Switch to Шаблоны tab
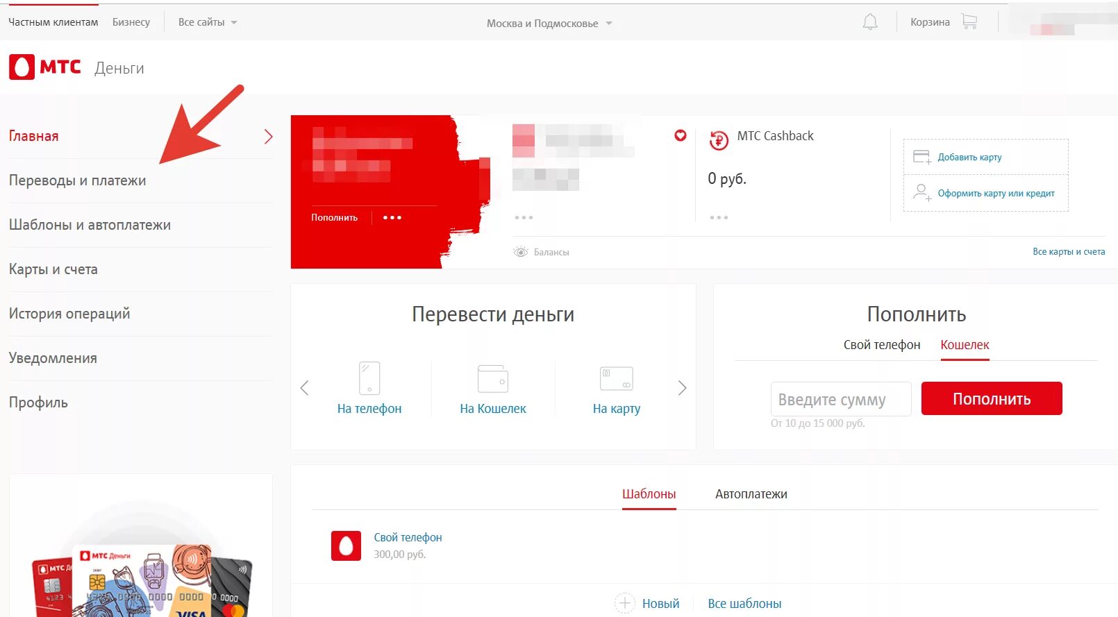Screen dimensions: 1118x617 [649, 494]
